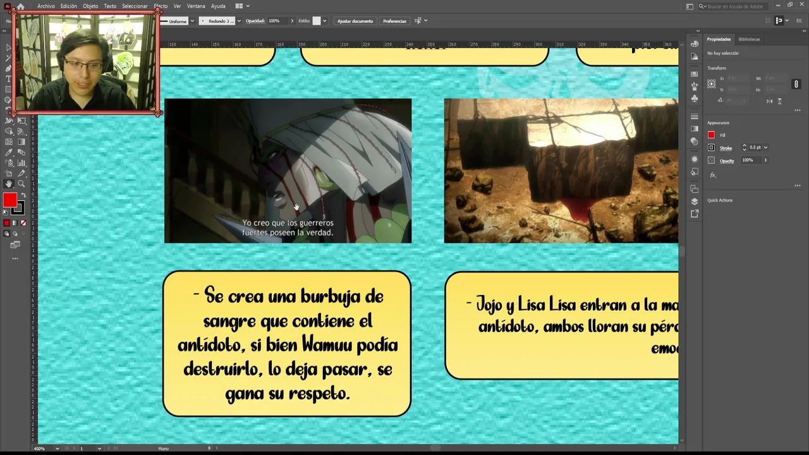The image size is (809, 455).
Task: Open the Opacity link in Appearance
Action: pos(727,161)
